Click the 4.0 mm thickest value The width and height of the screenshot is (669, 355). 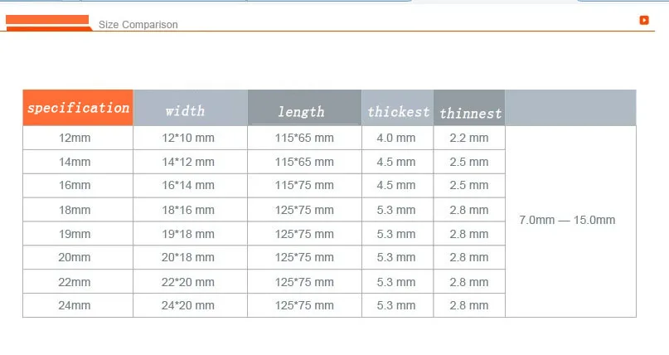pyautogui.click(x=396, y=138)
